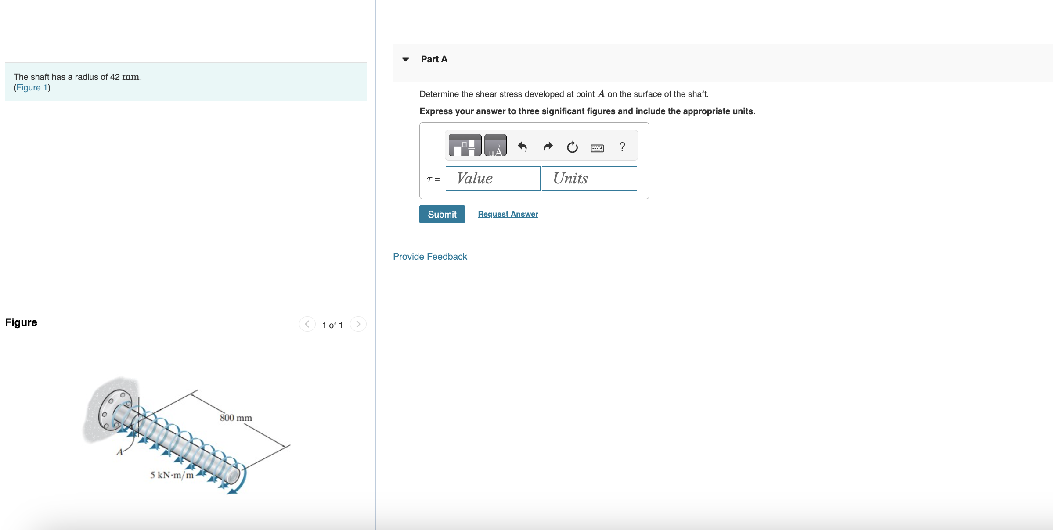Click in the Units input field

(589, 179)
